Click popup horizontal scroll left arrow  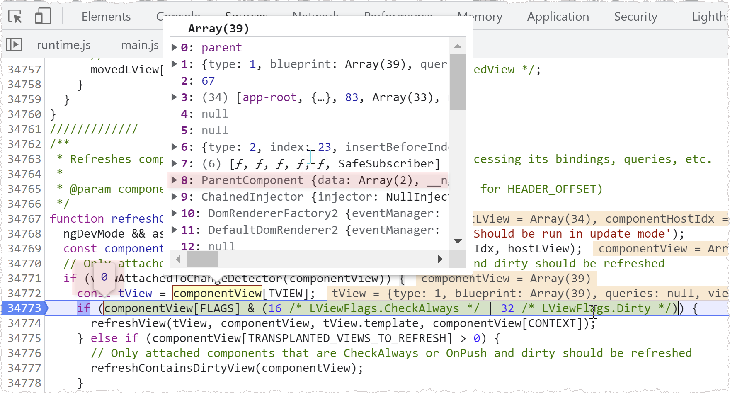[x=179, y=259]
